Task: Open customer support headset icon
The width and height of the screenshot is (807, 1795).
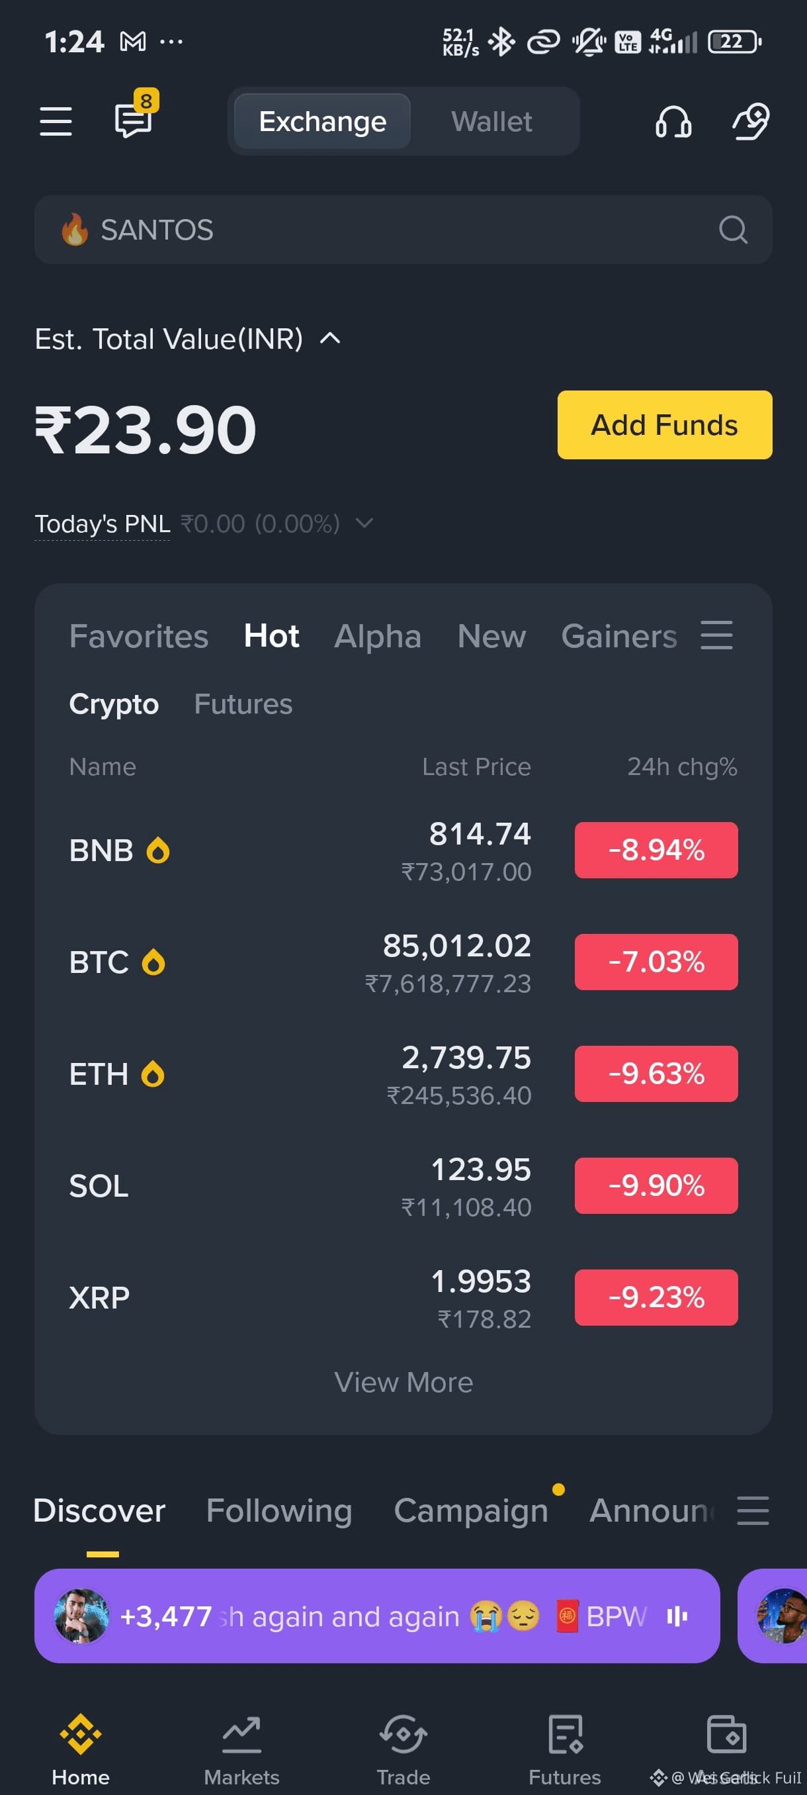Action: pos(673,122)
